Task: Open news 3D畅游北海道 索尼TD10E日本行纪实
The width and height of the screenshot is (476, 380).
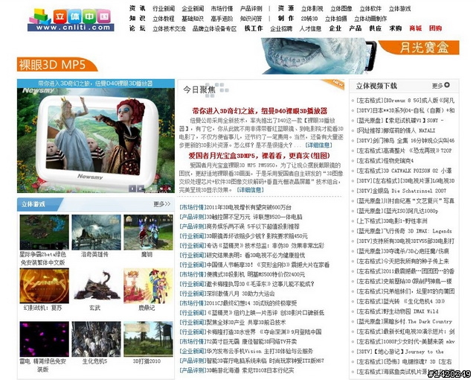Action: (x=250, y=370)
